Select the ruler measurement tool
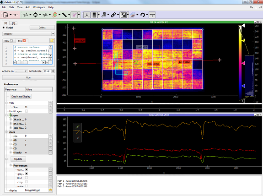The height and width of the screenshot is (196, 263). pyautogui.click(x=64, y=15)
